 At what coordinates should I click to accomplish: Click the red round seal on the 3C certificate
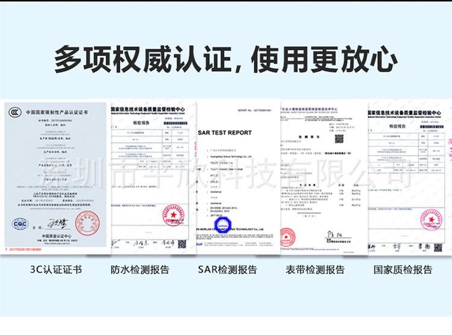pyautogui.click(x=87, y=223)
